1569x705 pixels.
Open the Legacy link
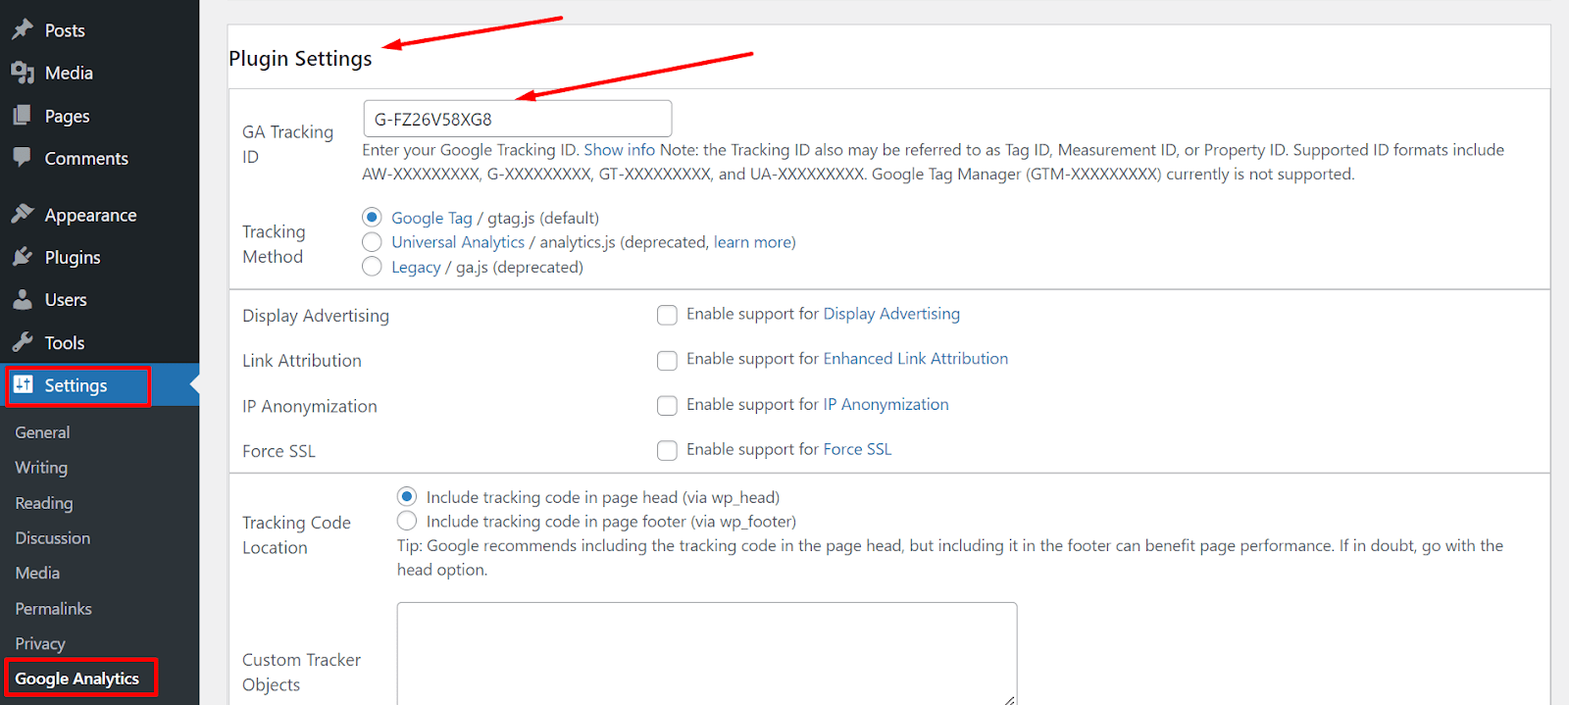(x=416, y=267)
